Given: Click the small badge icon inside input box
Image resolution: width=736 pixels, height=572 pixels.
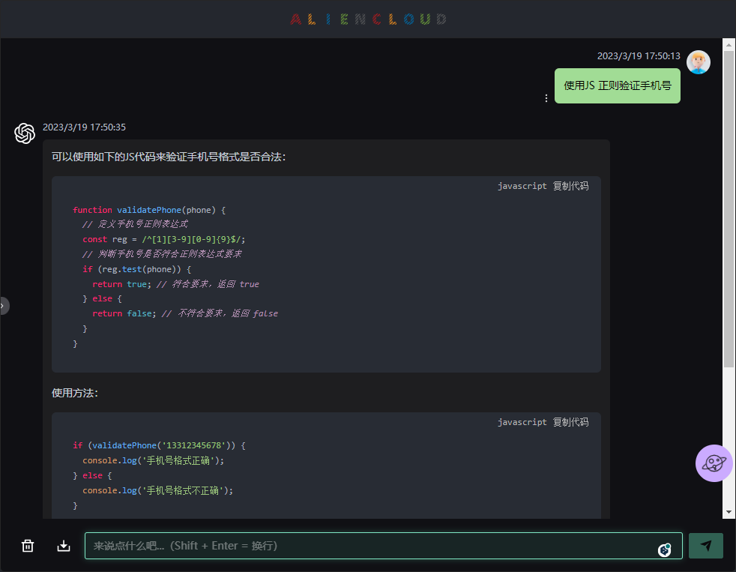Looking at the screenshot, I should tap(664, 550).
